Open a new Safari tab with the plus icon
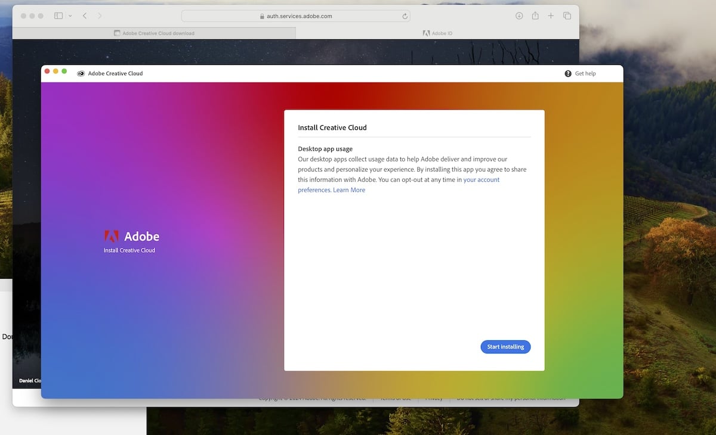Image resolution: width=716 pixels, height=435 pixels. pyautogui.click(x=550, y=15)
